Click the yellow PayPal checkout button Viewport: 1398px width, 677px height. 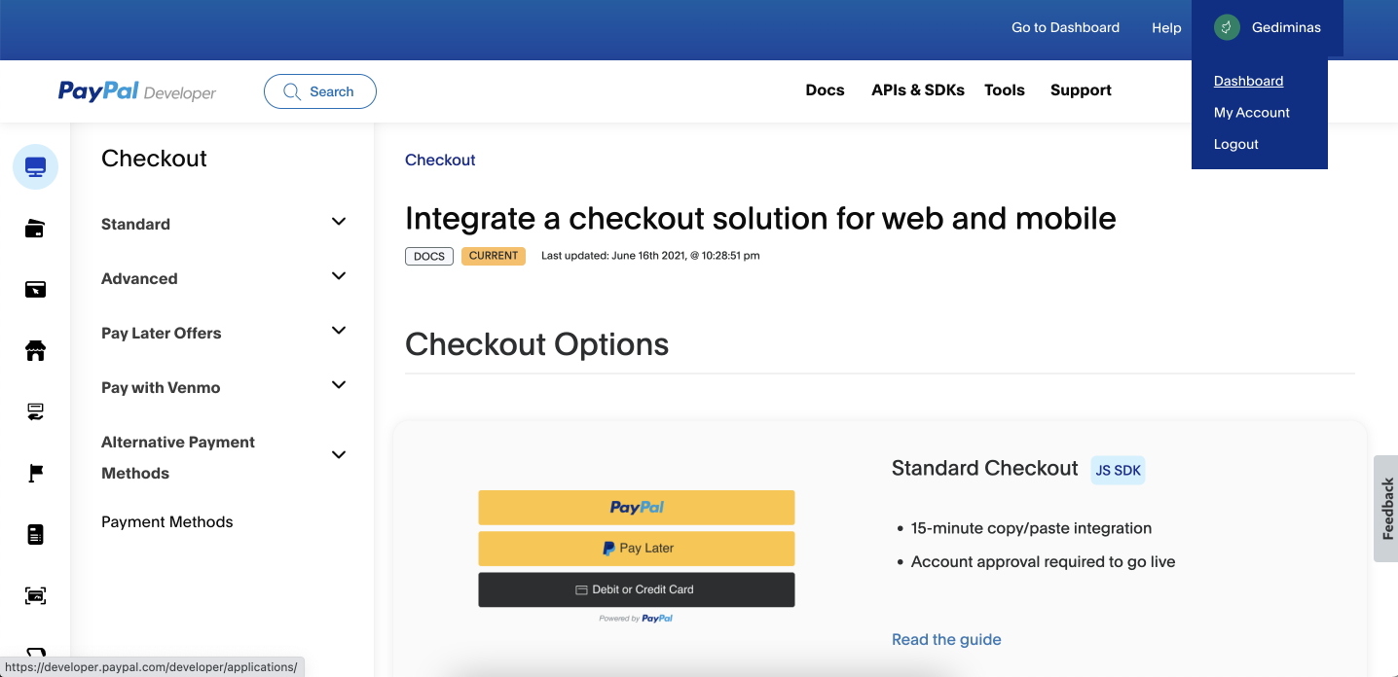coord(637,508)
